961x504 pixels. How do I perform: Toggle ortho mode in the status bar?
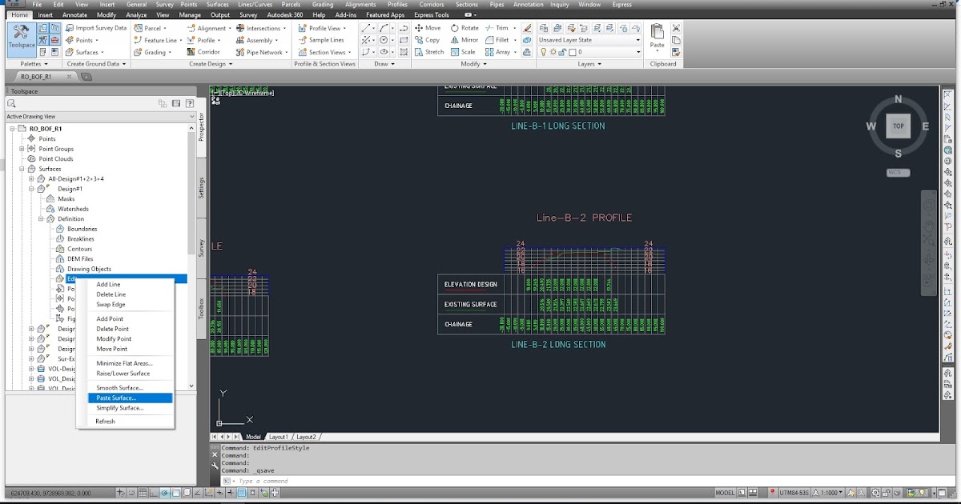pyautogui.click(x=153, y=494)
